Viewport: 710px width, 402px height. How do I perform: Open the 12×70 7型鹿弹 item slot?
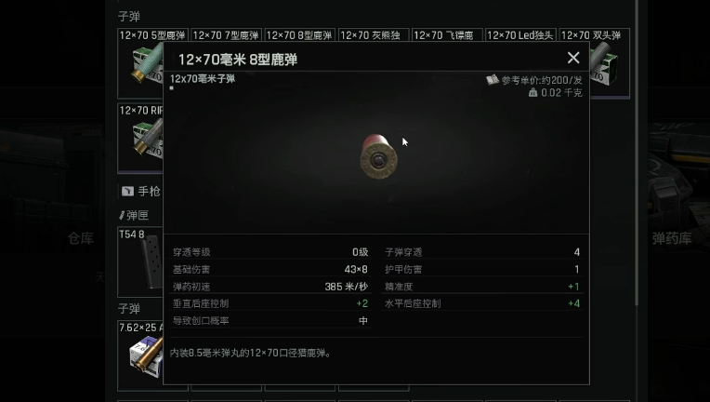pyautogui.click(x=226, y=35)
